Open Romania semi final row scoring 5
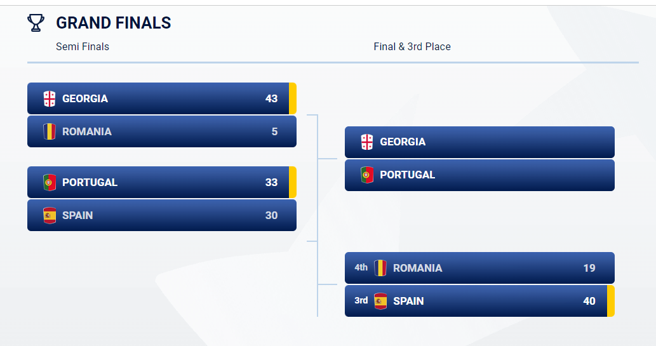 162,131
